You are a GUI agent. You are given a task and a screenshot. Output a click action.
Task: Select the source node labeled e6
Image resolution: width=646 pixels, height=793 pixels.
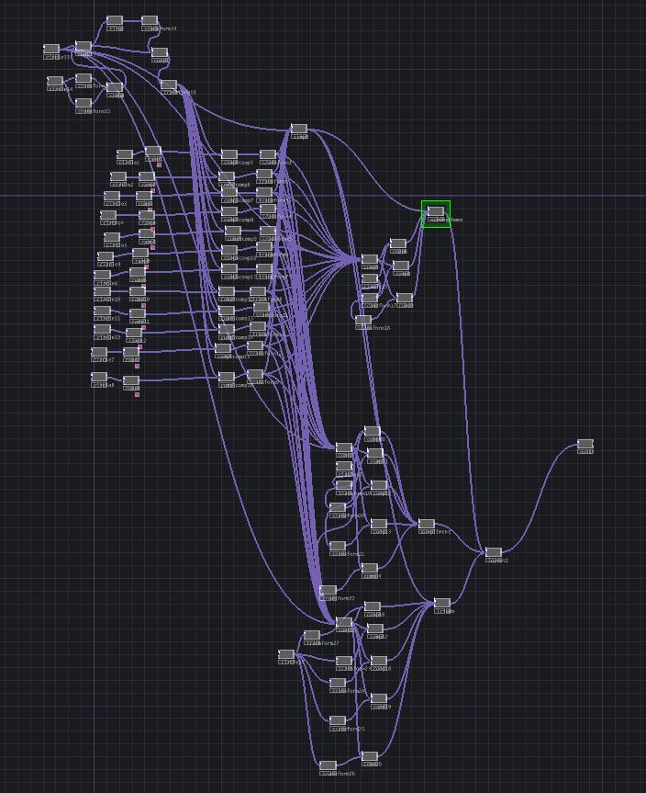pos(103,275)
